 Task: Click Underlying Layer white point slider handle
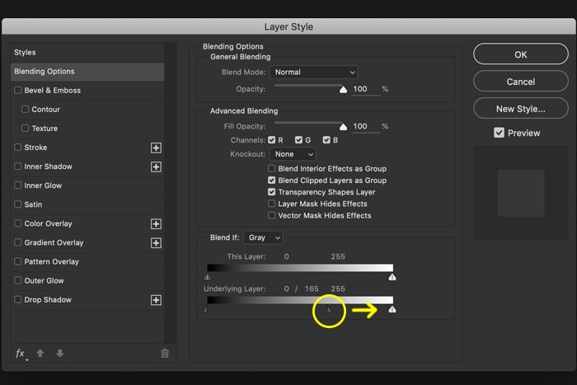(x=392, y=309)
